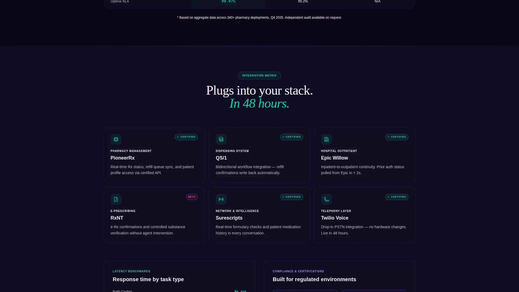Click the 'In 48 hours.' green heading
Viewport: 519px width, 292px height.
tap(259, 104)
